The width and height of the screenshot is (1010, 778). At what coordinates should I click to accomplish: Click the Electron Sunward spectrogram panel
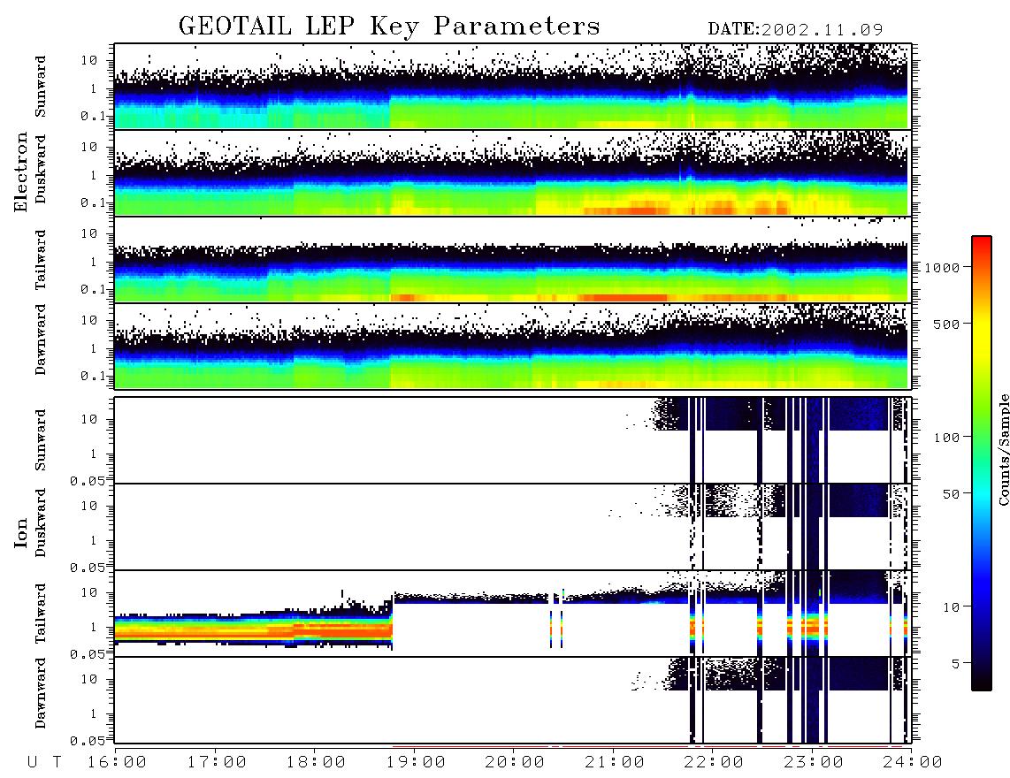click(x=513, y=87)
